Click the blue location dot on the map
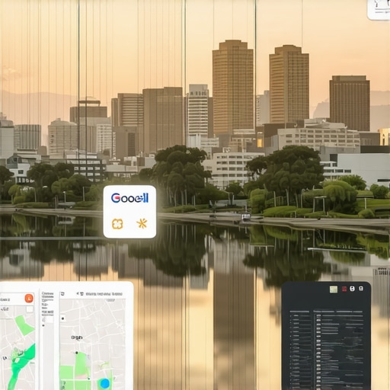The height and width of the screenshot is (390, 390). click(104, 383)
